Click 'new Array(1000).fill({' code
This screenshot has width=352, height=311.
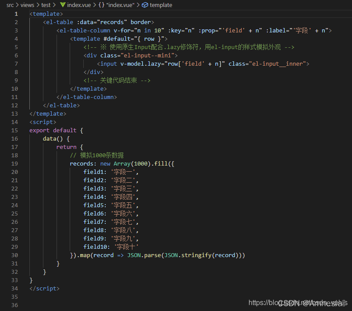click(137, 163)
